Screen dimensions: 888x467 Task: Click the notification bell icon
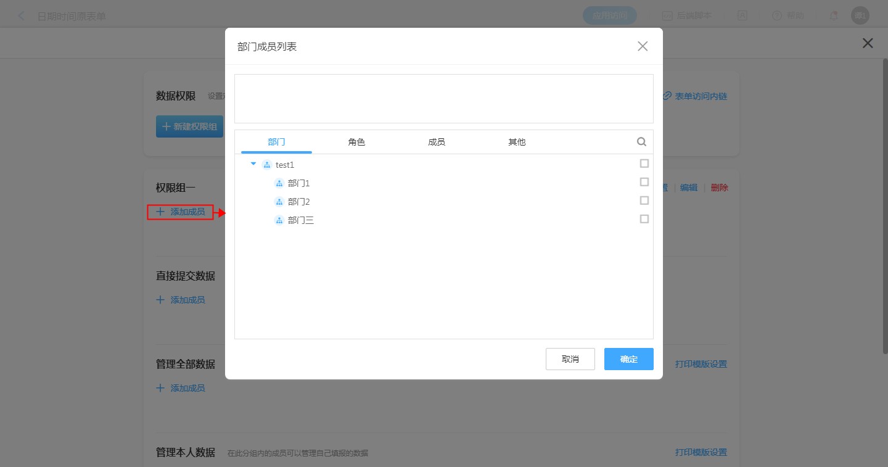[834, 16]
